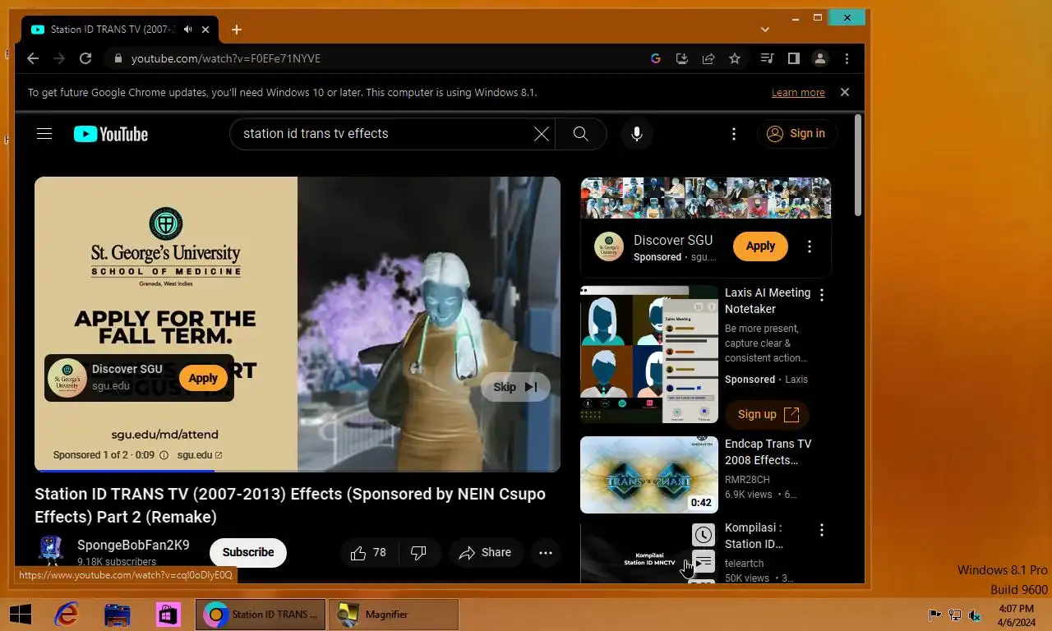The image size is (1052, 631).
Task: Dislike this video
Action: [418, 553]
